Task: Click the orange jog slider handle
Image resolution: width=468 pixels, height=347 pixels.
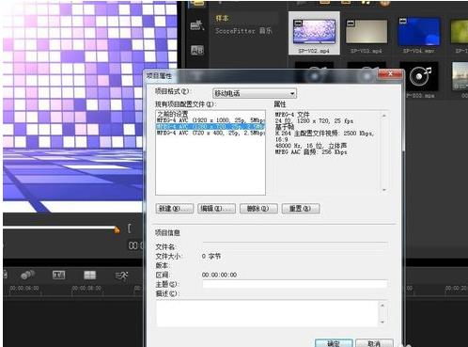Action: click(x=117, y=229)
